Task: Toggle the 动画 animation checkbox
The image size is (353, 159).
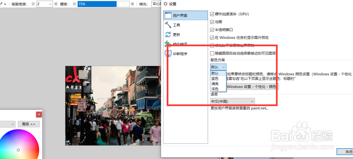Action: coord(212,22)
